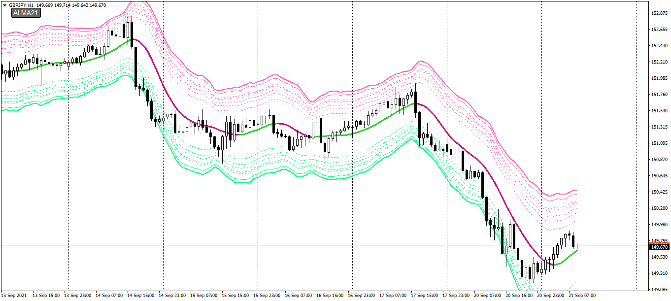The width and height of the screenshot is (671, 301).
Task: Click the 150.200 price scale label
Action: pos(659,208)
